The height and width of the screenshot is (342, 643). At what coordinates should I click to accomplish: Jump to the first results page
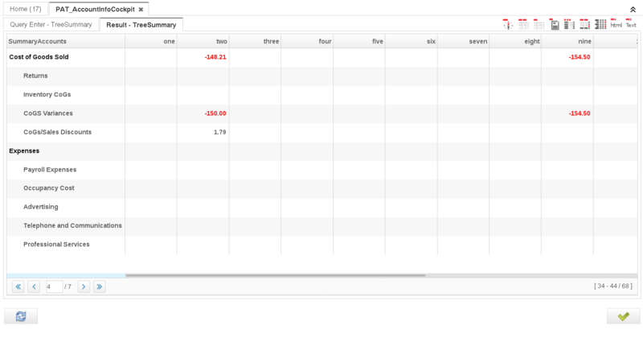(18, 286)
